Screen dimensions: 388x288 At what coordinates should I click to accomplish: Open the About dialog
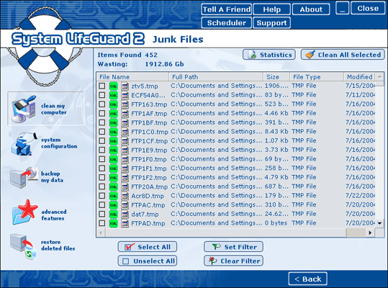(311, 9)
